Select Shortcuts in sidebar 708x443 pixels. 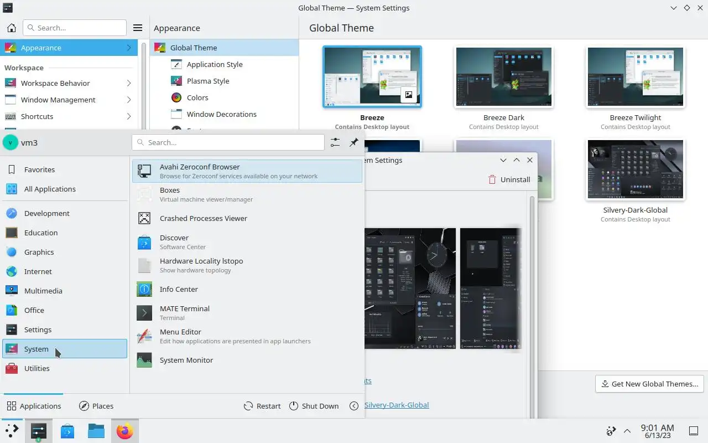(x=69, y=116)
